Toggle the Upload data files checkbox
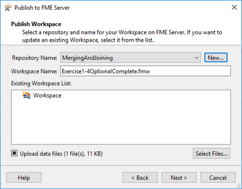The image size is (242, 189). coord(14,153)
